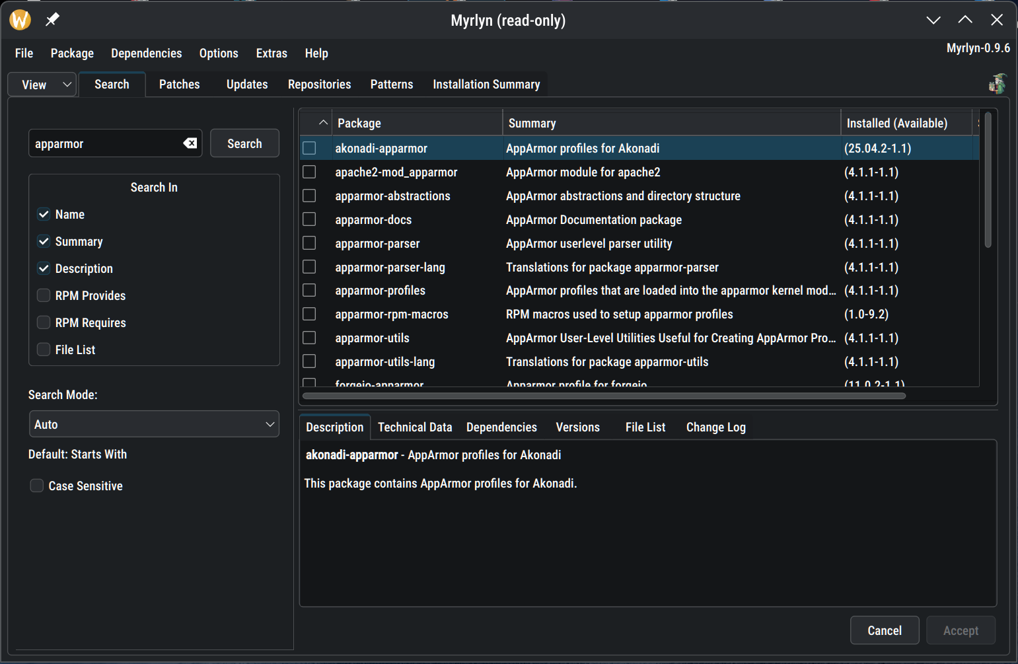Screen dimensions: 1018x664
Task: Clear the apparmor search text
Action: point(190,143)
